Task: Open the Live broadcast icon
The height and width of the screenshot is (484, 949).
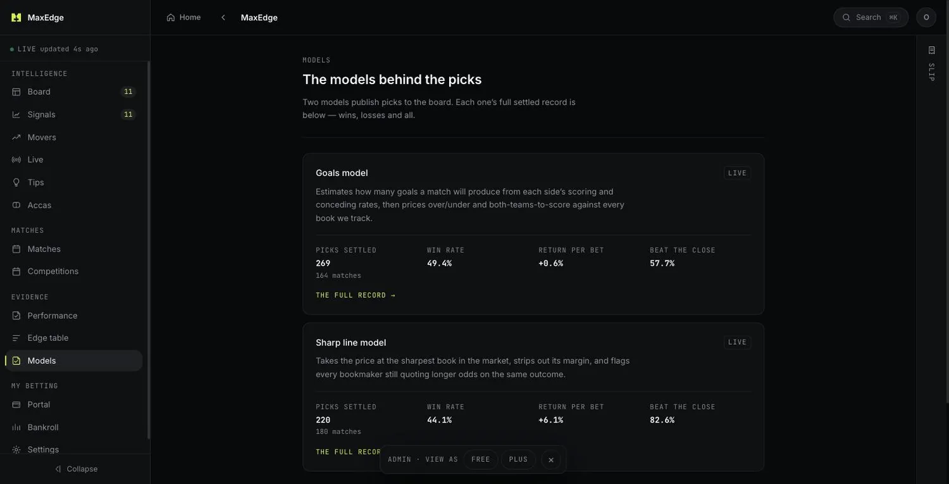Action: click(x=16, y=159)
